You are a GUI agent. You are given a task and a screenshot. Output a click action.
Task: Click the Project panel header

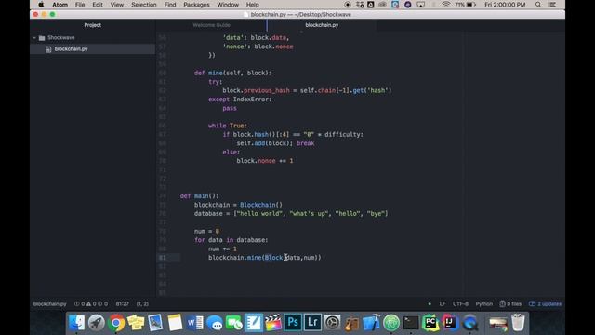[93, 25]
